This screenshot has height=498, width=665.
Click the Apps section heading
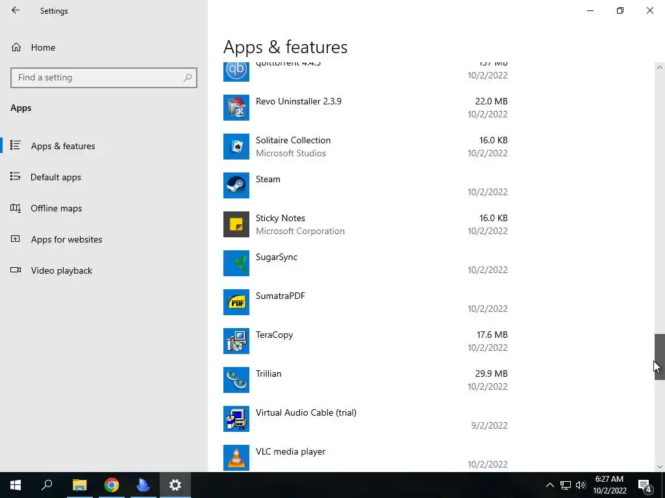[21, 108]
